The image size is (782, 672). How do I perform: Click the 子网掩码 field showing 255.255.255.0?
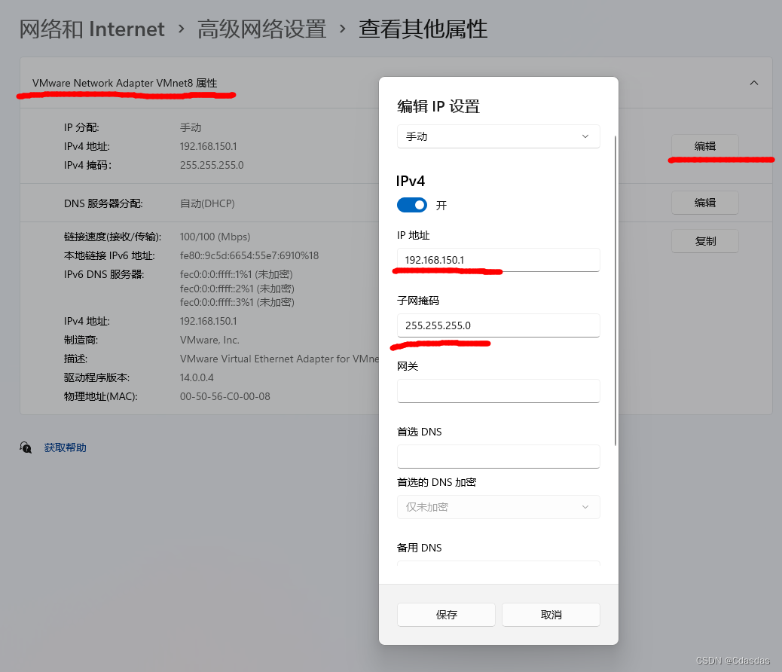point(498,325)
